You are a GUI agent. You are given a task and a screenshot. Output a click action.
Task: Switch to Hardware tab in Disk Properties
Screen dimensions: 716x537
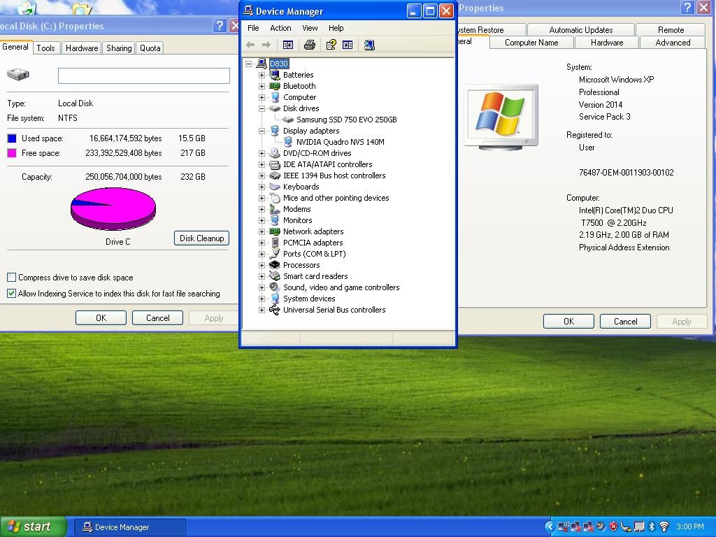[x=82, y=48]
